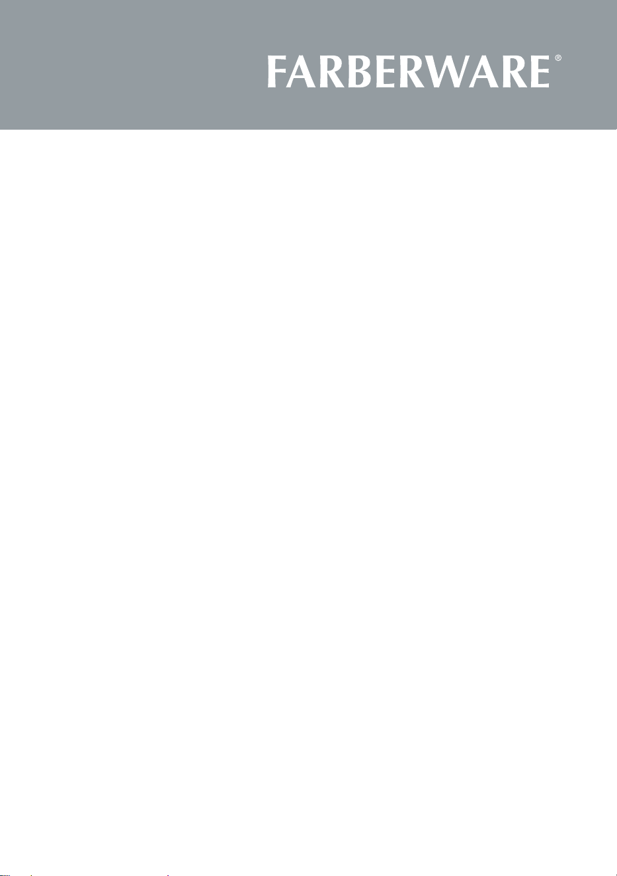Click the empty gray banner left of the logo

[132, 66]
